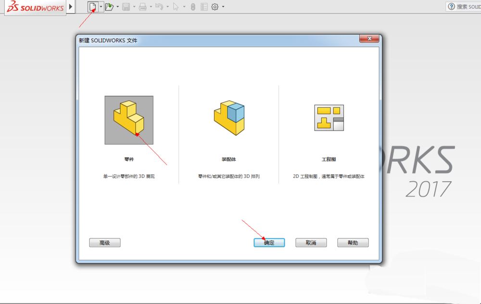The width and height of the screenshot is (481, 304).
Task: Open the New document dropdown arrow
Action: (101, 6)
